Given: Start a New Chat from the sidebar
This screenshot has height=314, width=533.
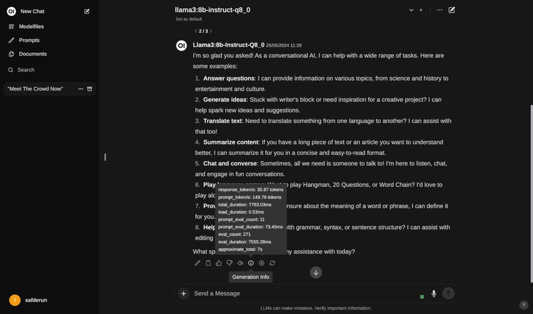Looking at the screenshot, I should point(32,11).
